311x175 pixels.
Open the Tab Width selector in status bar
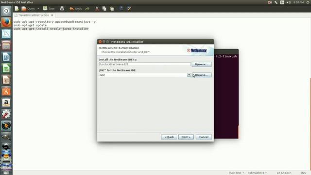point(257,173)
